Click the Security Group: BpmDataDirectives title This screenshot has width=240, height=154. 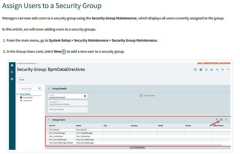coord(51,70)
